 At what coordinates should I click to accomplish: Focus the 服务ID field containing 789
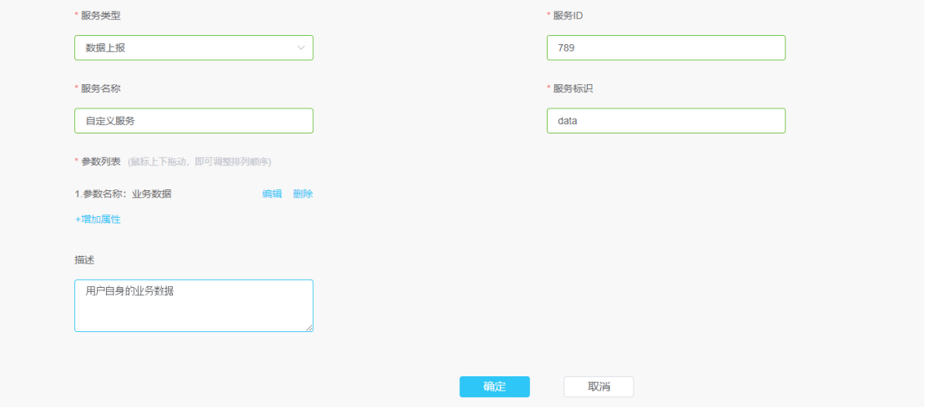point(666,48)
